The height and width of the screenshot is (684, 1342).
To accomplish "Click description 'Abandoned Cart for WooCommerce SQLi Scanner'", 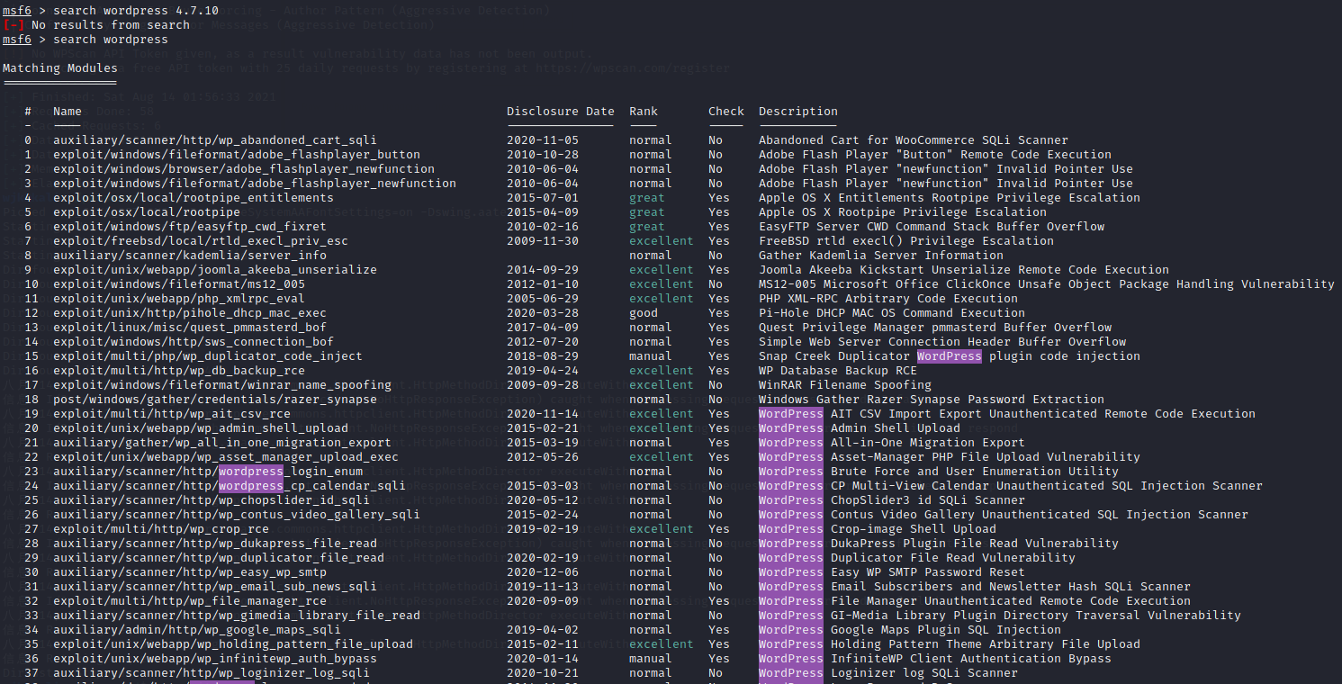I will point(914,140).
